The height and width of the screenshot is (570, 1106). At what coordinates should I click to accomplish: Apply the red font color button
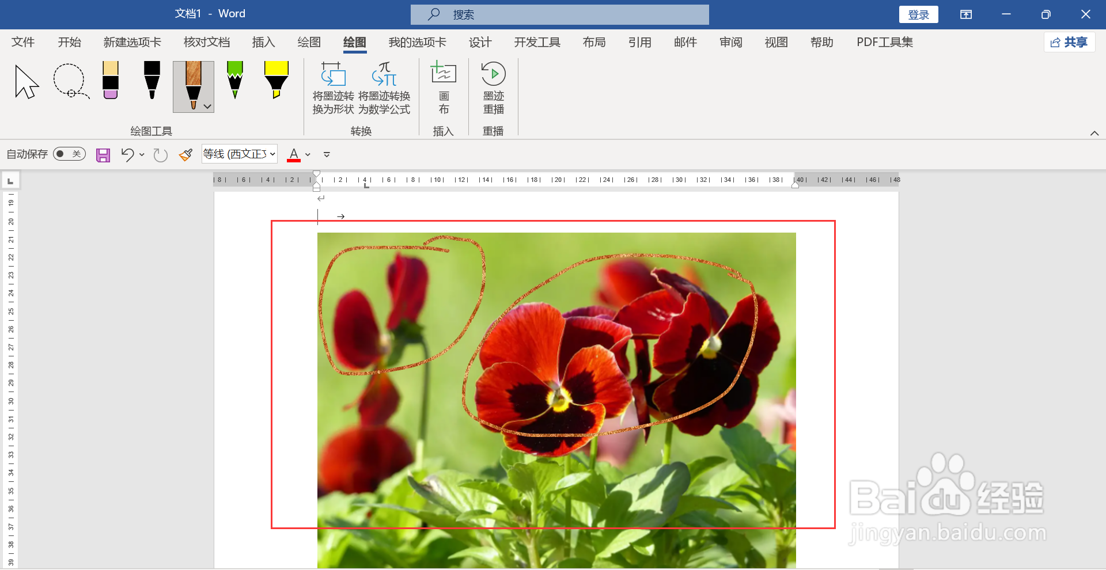pos(294,154)
